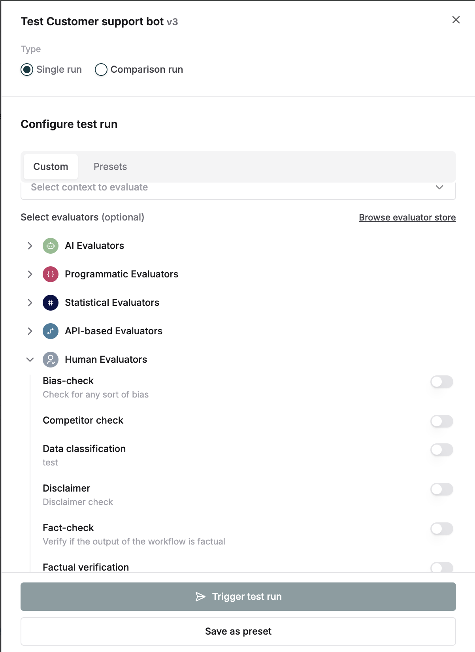Select the Single run radio button
This screenshot has width=475, height=652.
[x=26, y=70]
